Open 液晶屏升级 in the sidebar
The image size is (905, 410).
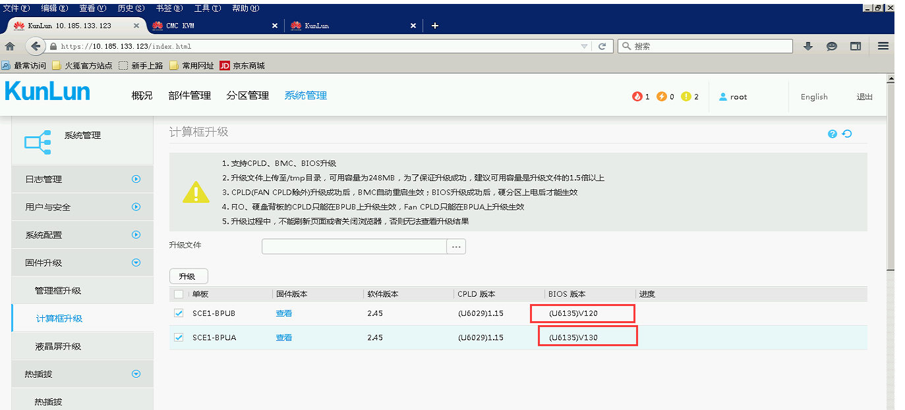[82, 346]
